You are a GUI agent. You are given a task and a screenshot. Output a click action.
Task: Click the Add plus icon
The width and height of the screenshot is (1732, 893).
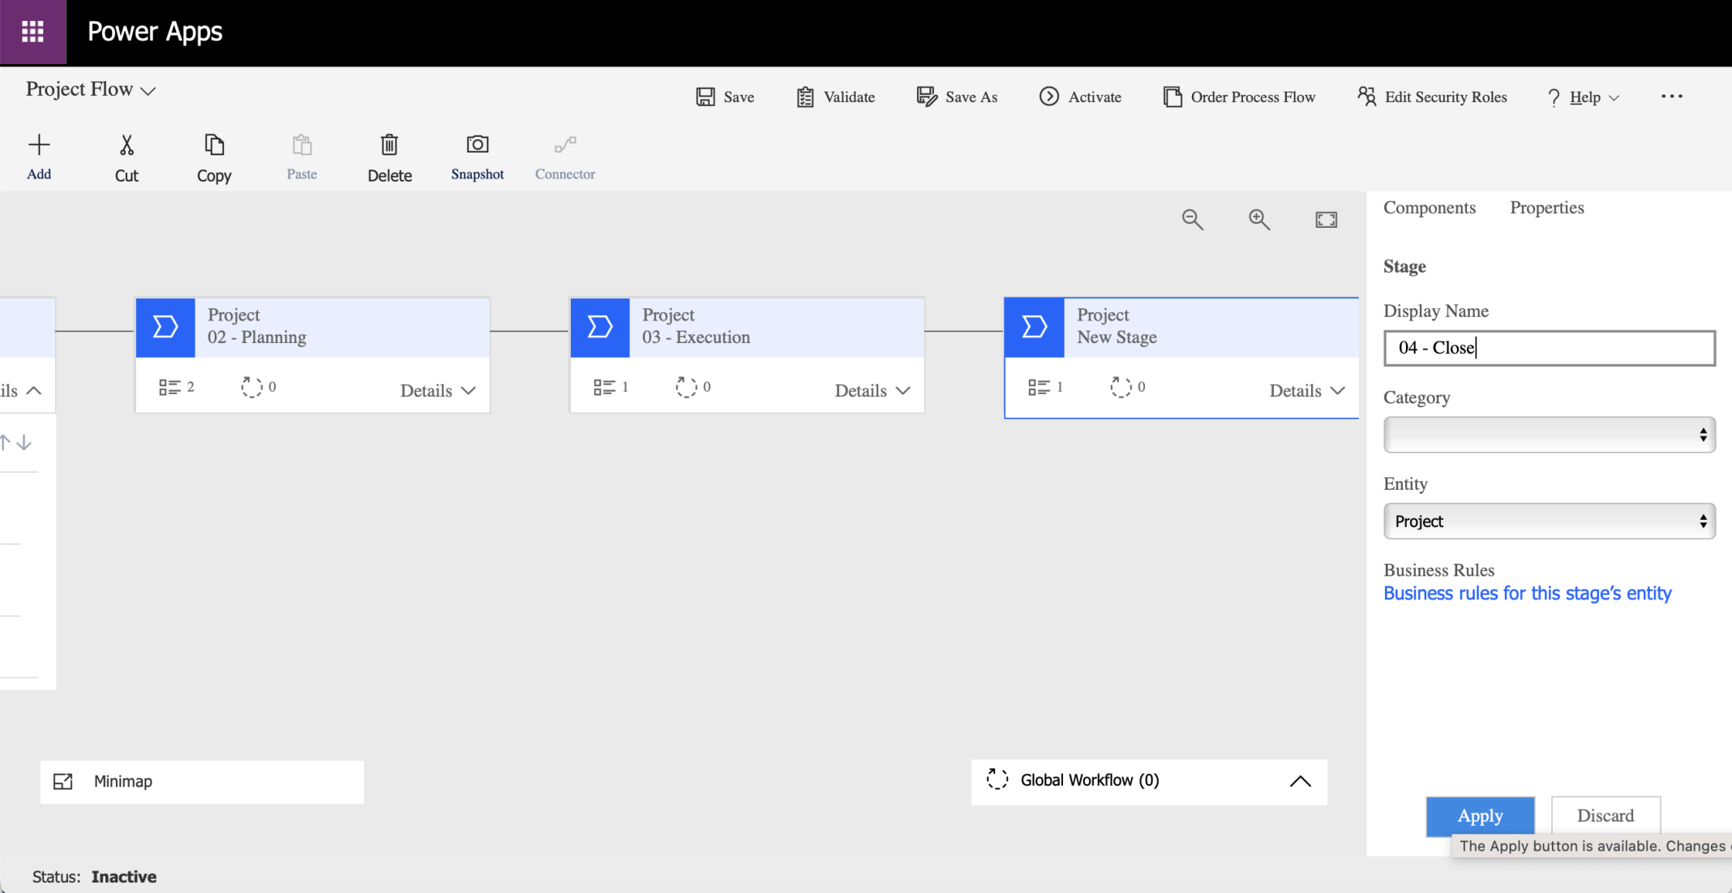[x=39, y=146]
